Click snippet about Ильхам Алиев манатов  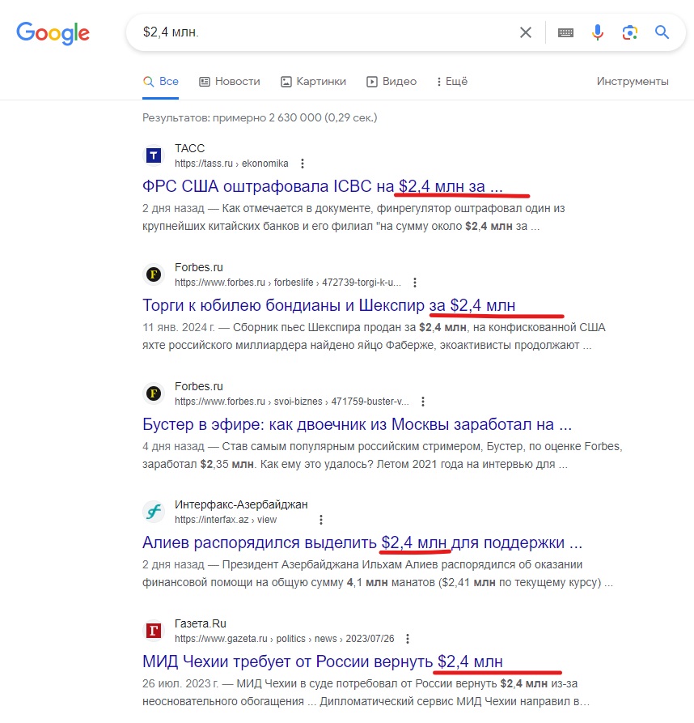click(x=378, y=573)
